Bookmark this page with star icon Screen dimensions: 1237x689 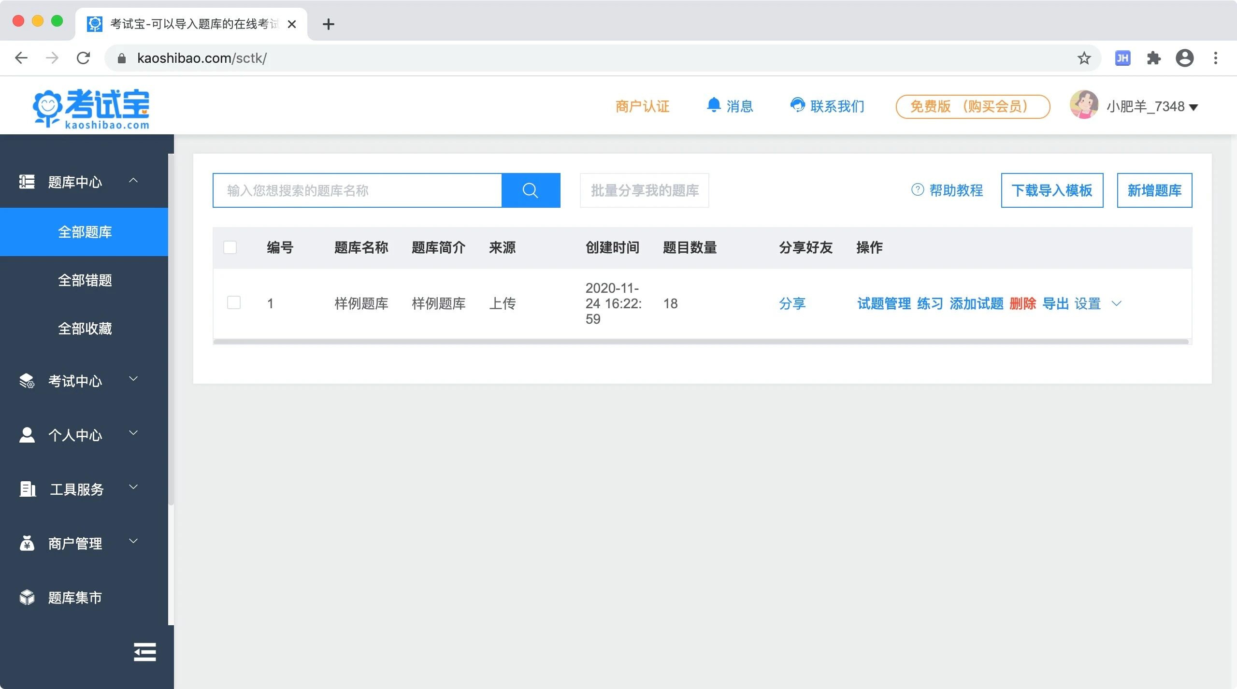1084,58
